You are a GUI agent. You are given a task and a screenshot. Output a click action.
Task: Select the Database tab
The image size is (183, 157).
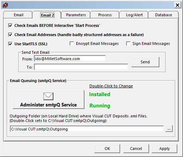(164, 15)
